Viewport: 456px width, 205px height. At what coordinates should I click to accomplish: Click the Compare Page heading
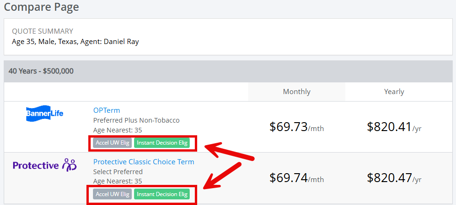tap(42, 7)
